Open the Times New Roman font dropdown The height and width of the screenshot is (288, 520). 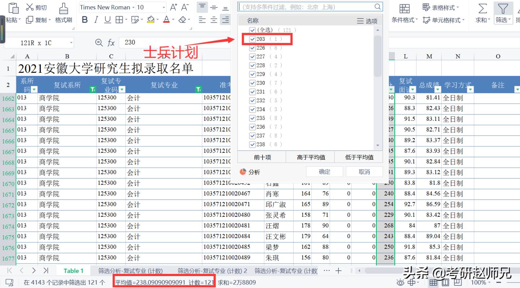click(107, 7)
